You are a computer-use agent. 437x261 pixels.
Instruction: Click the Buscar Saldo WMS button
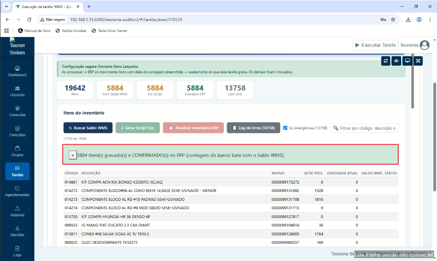(x=88, y=128)
